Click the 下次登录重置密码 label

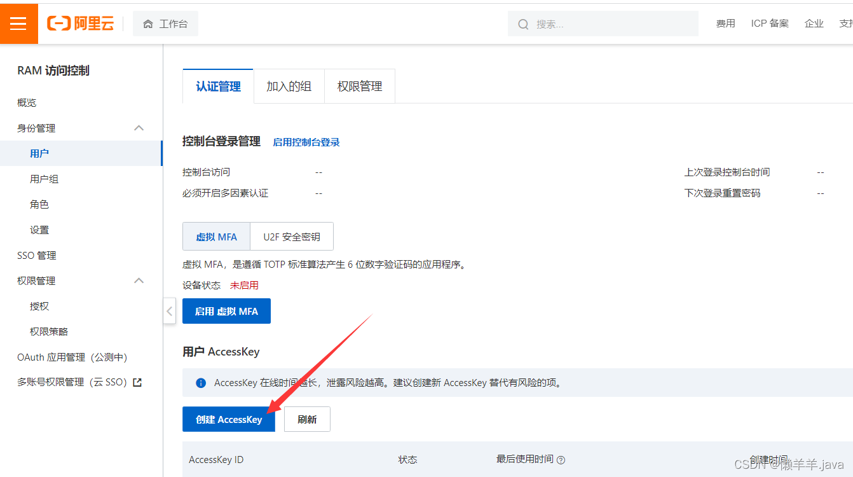point(722,193)
